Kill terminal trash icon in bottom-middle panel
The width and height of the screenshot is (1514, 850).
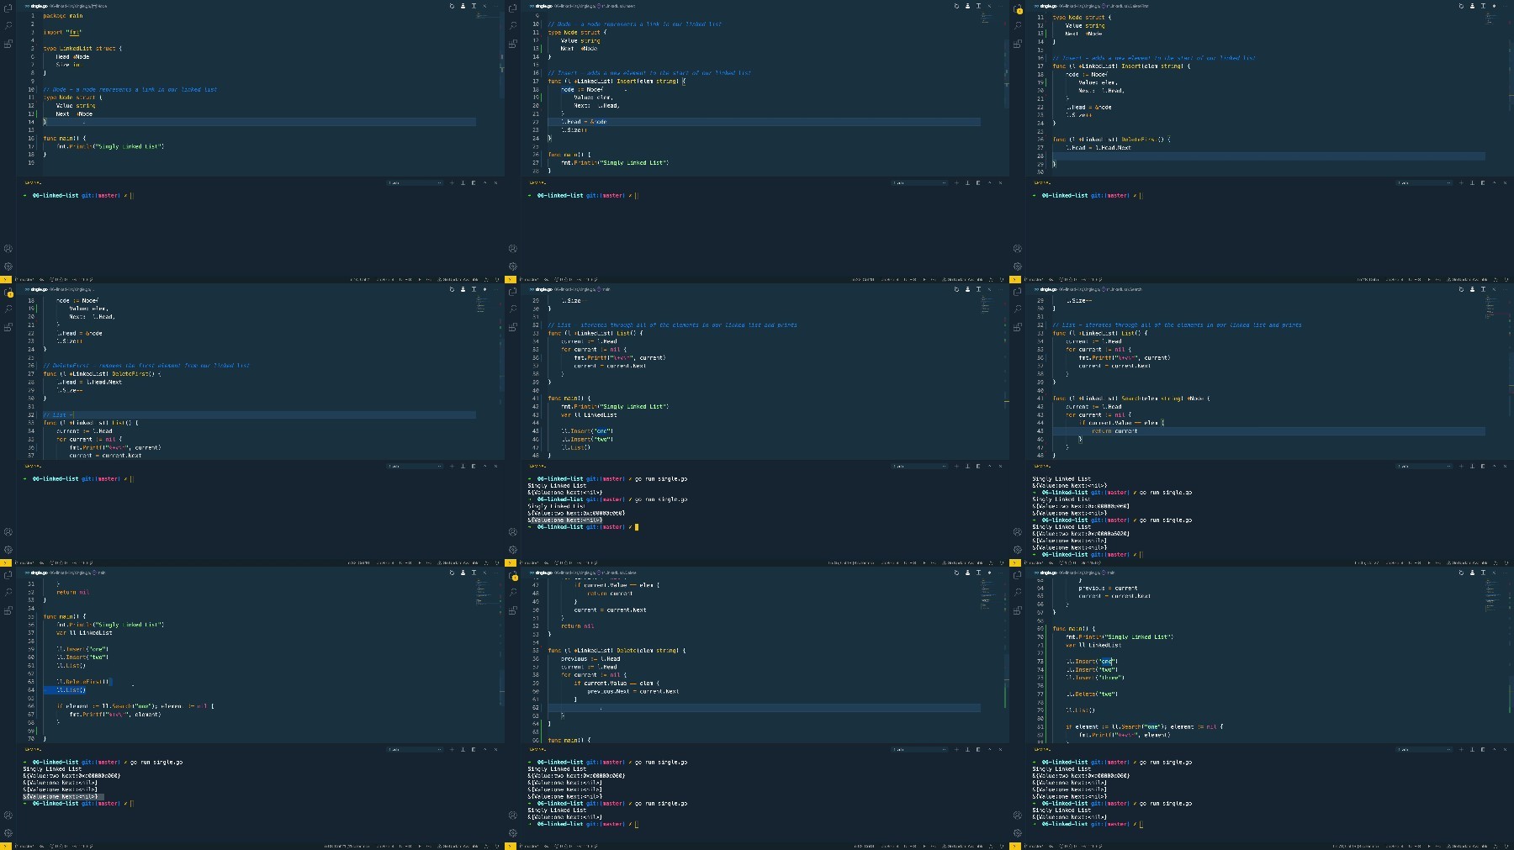click(978, 749)
